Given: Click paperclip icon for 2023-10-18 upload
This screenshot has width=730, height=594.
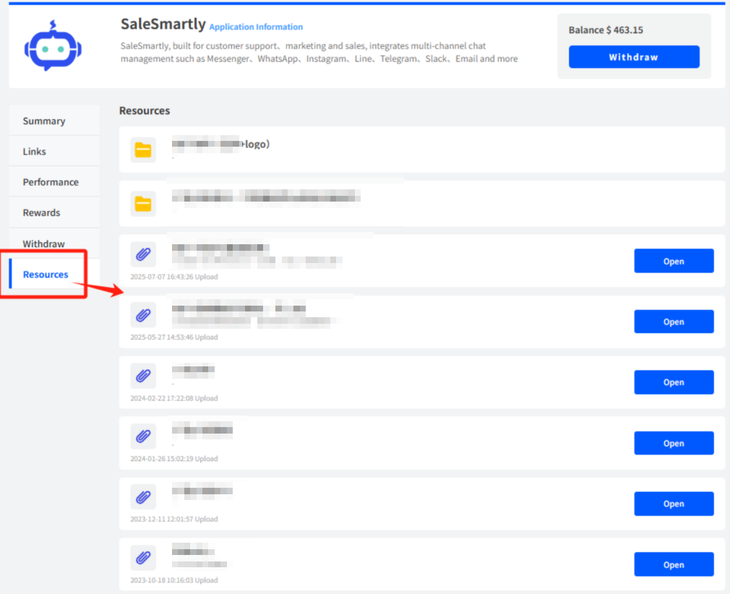Looking at the screenshot, I should 143,558.
